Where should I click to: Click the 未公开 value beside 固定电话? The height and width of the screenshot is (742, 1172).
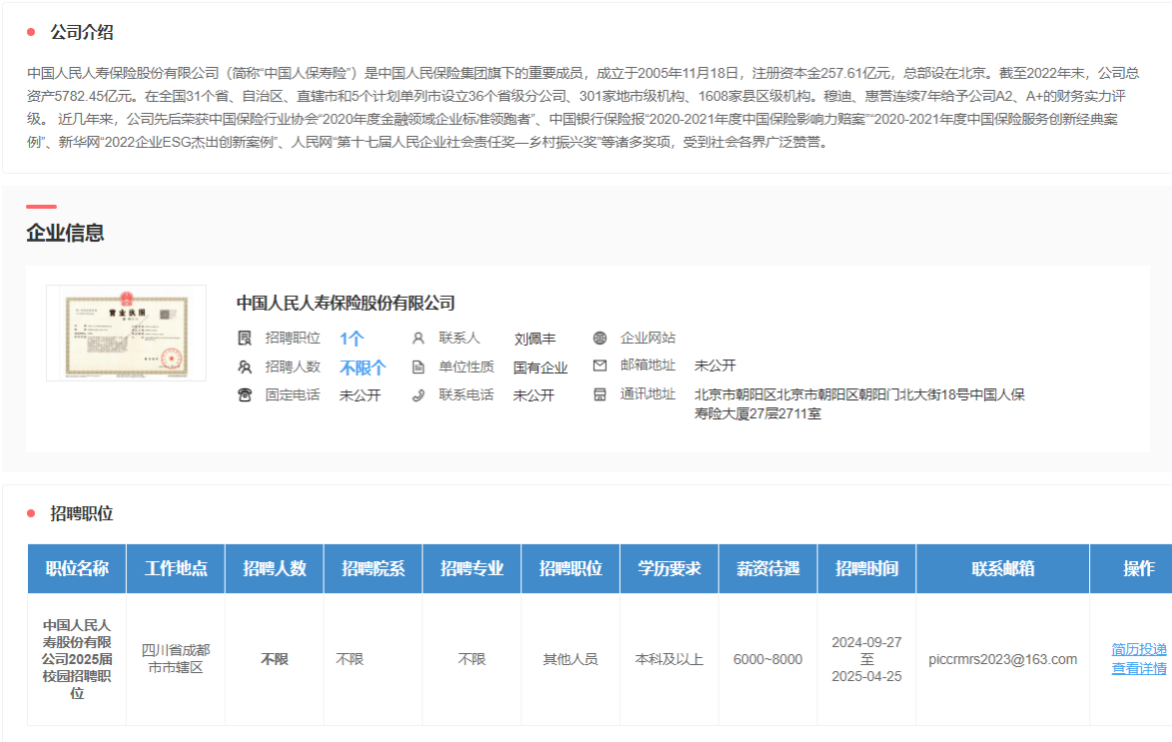coord(360,395)
